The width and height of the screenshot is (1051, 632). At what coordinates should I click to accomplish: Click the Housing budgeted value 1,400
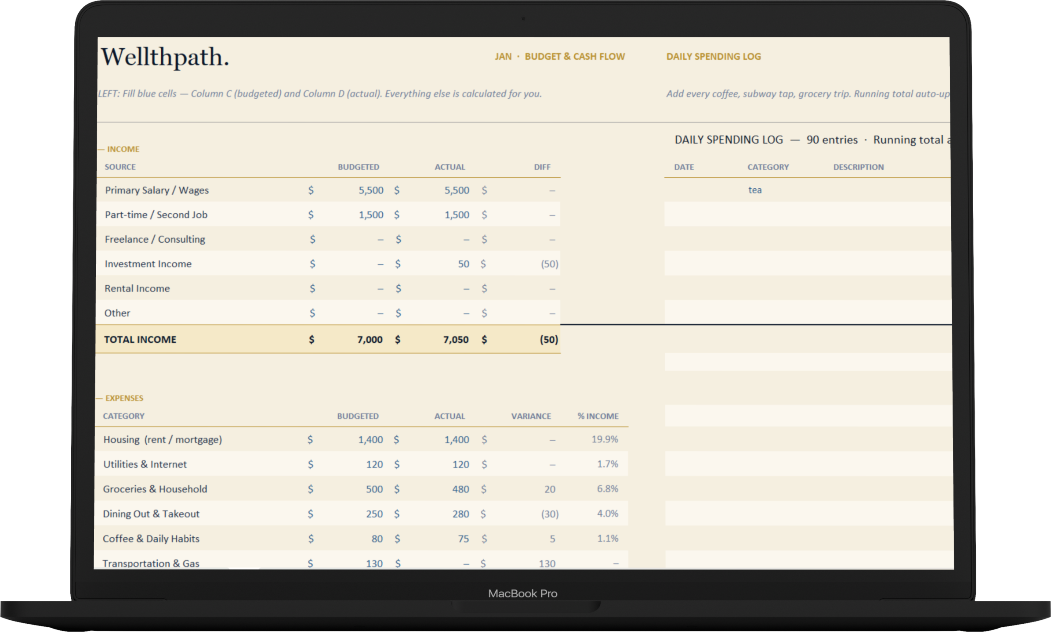pyautogui.click(x=370, y=439)
